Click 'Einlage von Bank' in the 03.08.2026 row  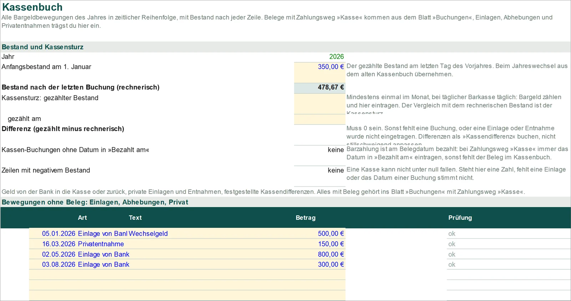click(x=103, y=265)
